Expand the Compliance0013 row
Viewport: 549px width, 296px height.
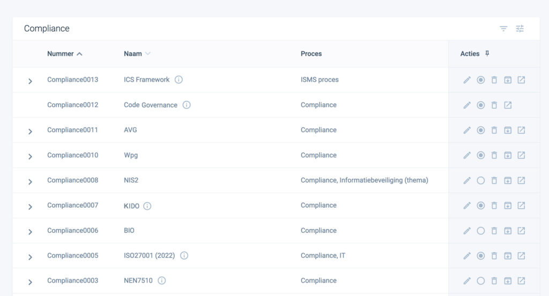coord(30,81)
